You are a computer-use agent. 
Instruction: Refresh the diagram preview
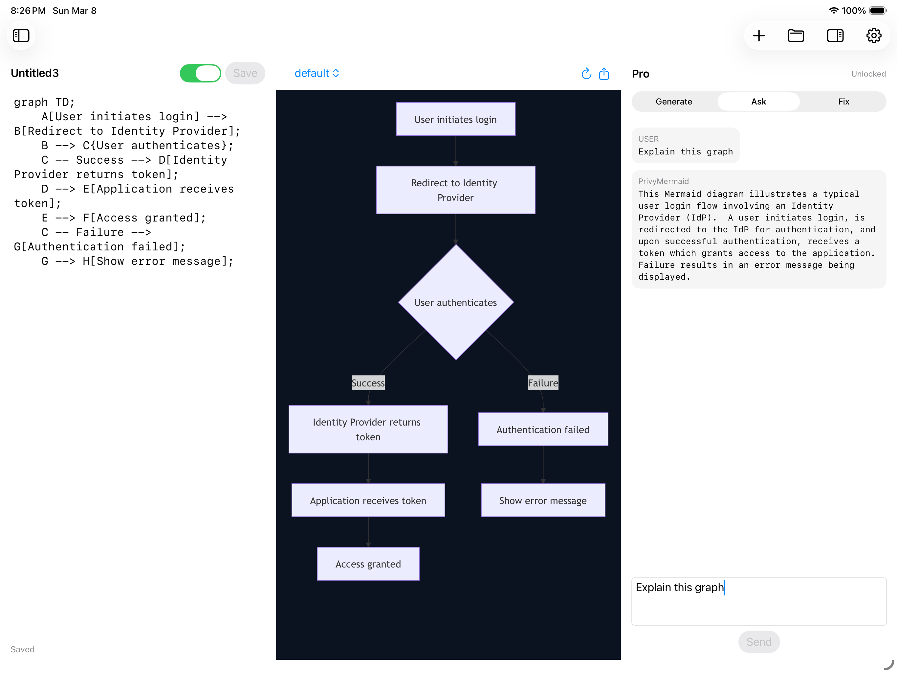[x=586, y=74]
